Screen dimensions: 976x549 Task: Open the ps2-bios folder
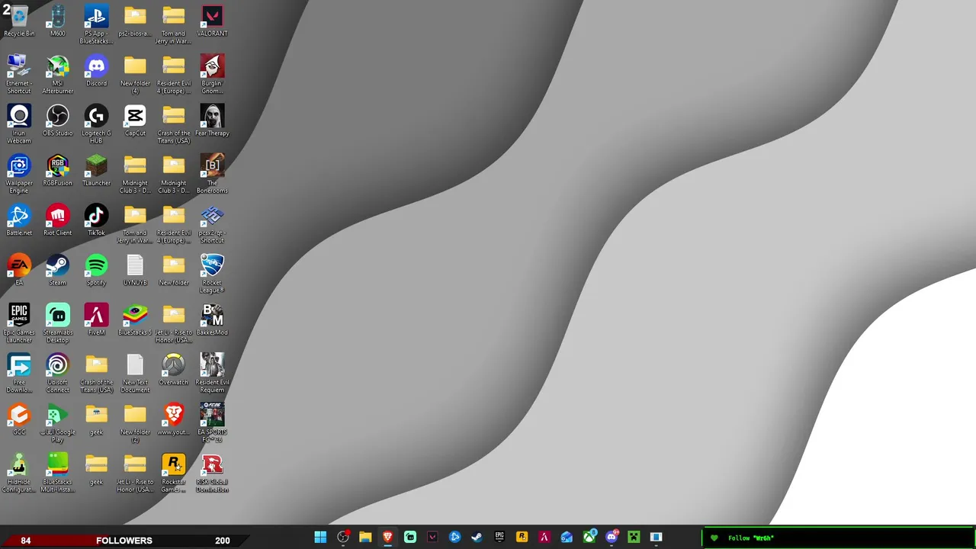tap(135, 16)
